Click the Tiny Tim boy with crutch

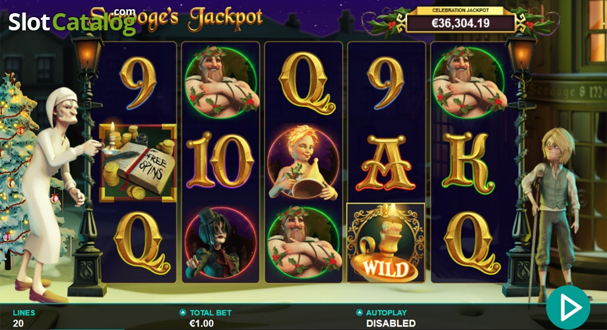coord(549,214)
